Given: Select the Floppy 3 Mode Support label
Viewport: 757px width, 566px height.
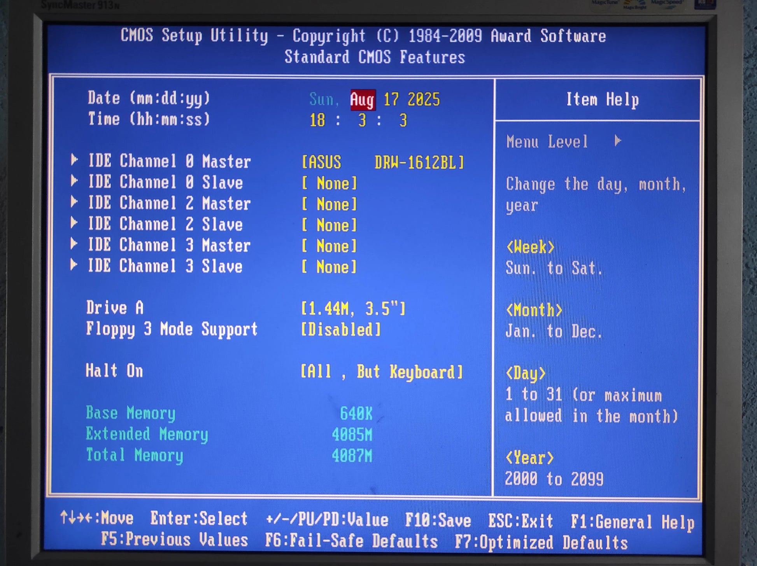Looking at the screenshot, I should coord(172,330).
